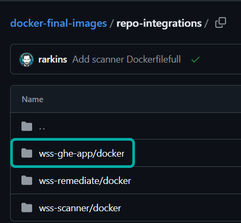Click the wss-scanner/docker folder icon
241x223 pixels.
[x=27, y=207]
